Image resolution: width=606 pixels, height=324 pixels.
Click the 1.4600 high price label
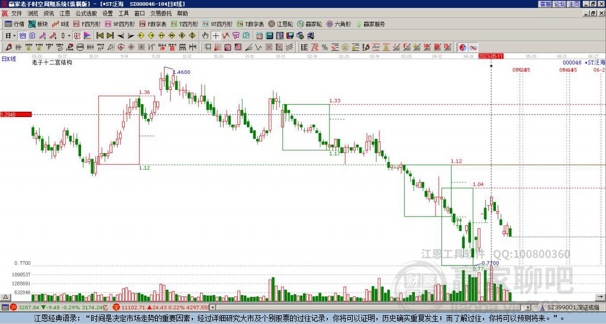[x=181, y=72]
